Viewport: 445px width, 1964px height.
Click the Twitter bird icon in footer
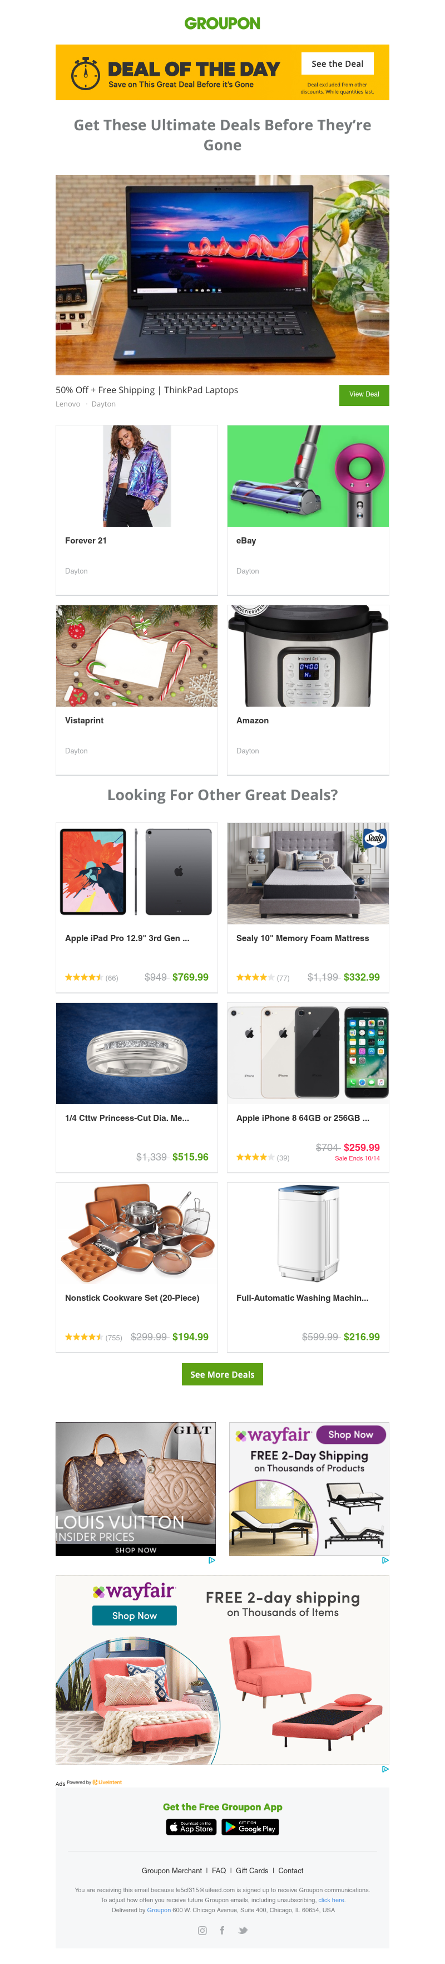(x=243, y=1929)
